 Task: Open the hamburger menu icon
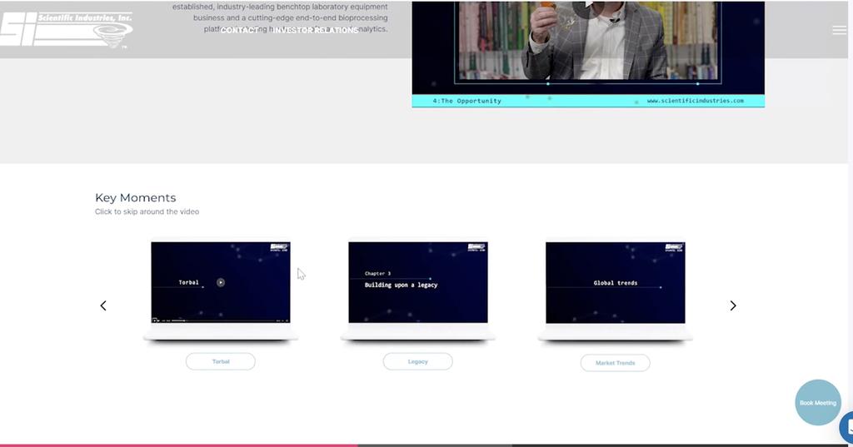[x=839, y=30]
